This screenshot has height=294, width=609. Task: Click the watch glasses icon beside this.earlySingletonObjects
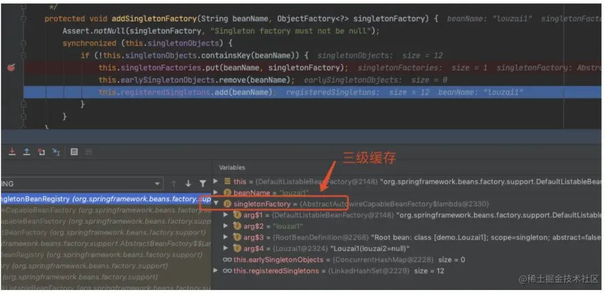[x=228, y=260]
